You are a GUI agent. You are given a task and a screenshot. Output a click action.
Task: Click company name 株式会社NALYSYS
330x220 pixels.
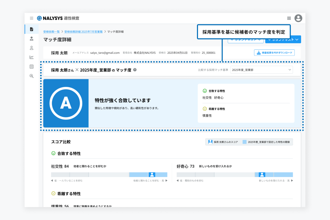tap(145, 53)
